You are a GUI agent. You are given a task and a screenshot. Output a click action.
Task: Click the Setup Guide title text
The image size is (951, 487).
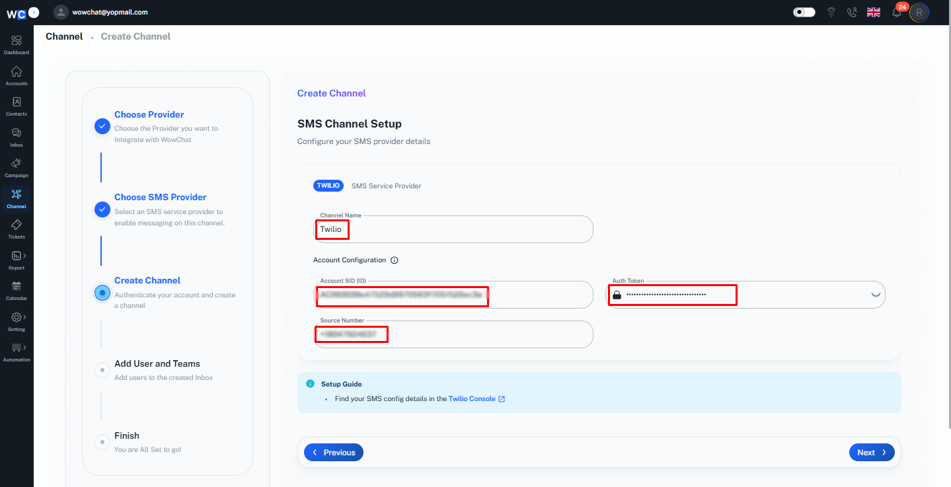coord(342,384)
